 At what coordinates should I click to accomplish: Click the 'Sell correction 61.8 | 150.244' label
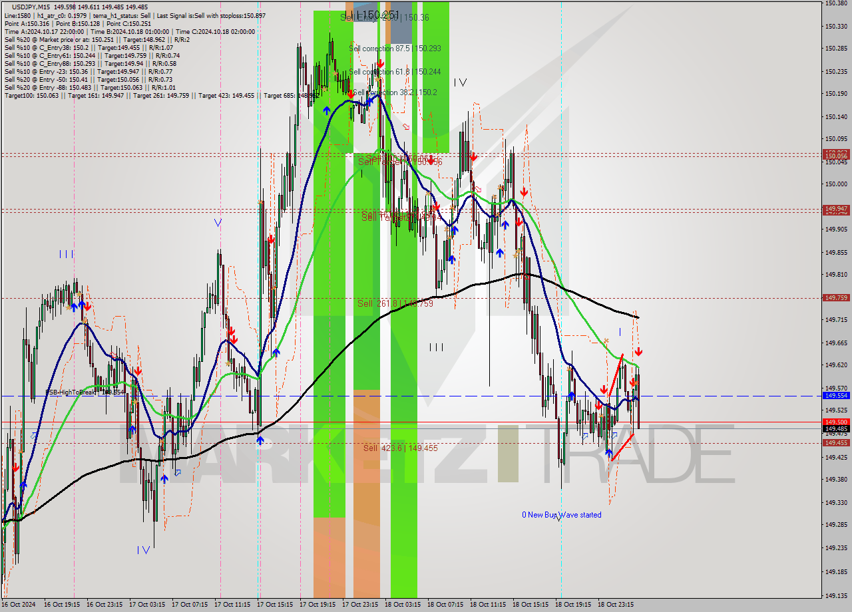395,72
